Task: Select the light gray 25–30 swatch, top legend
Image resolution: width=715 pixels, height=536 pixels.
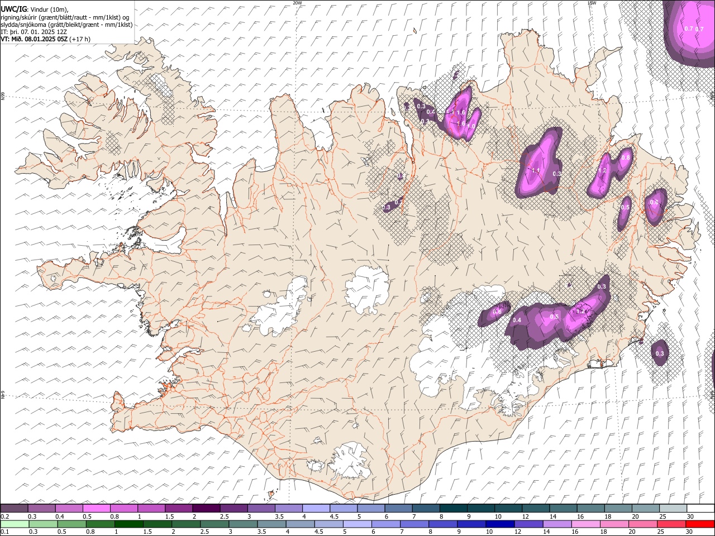Action: 673,509
